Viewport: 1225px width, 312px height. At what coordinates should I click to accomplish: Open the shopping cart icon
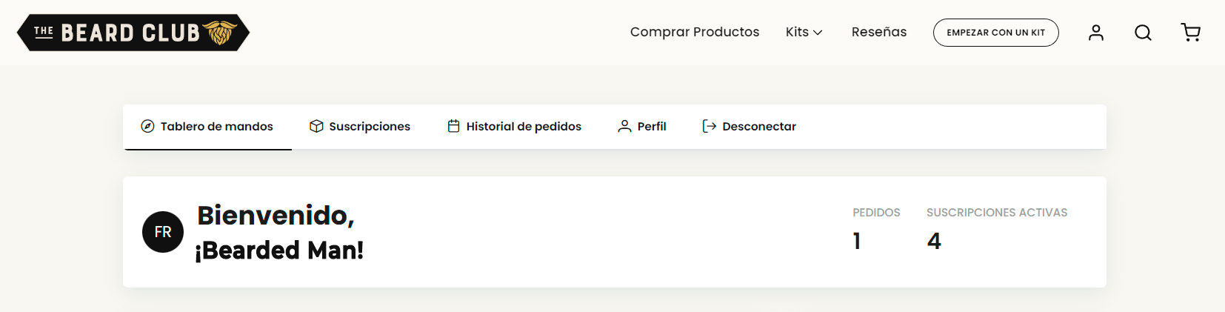pos(1190,33)
